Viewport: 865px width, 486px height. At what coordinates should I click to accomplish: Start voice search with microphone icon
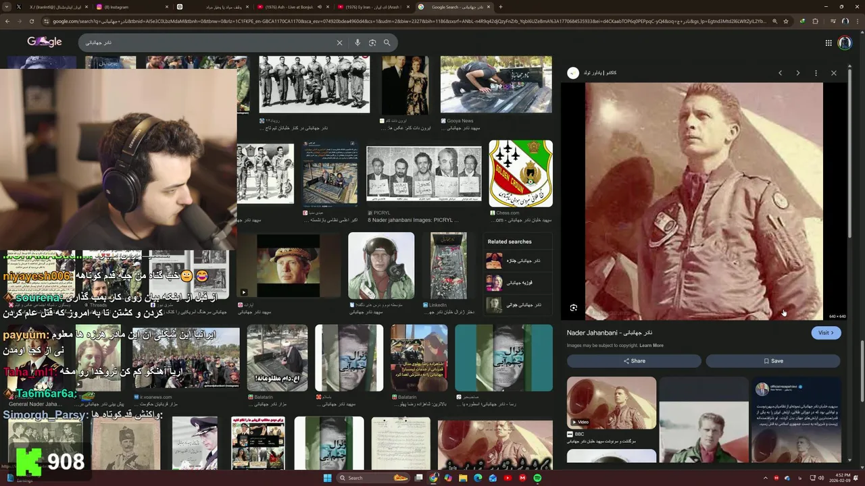pos(357,43)
